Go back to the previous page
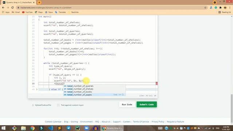The width and height of the screenshot is (233, 131). [x=3, y=8]
